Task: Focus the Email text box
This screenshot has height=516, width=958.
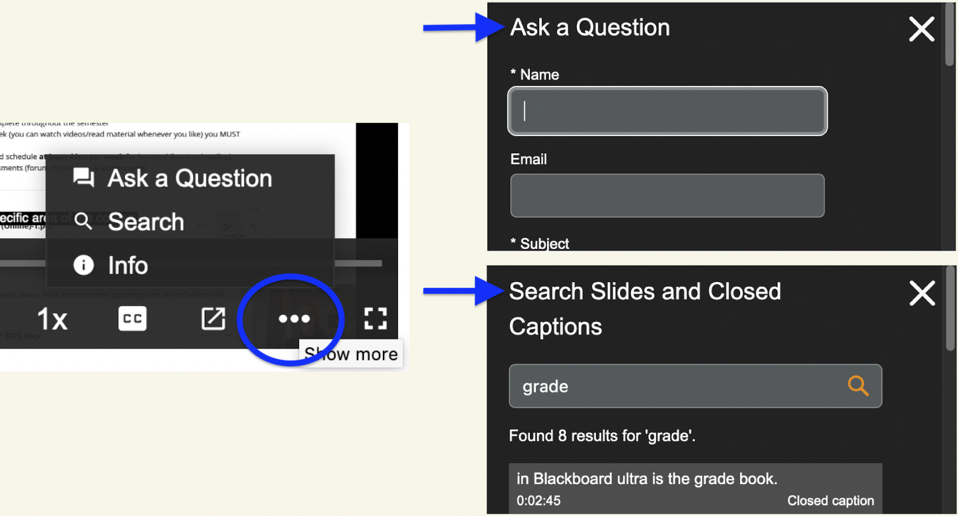Action: click(667, 196)
